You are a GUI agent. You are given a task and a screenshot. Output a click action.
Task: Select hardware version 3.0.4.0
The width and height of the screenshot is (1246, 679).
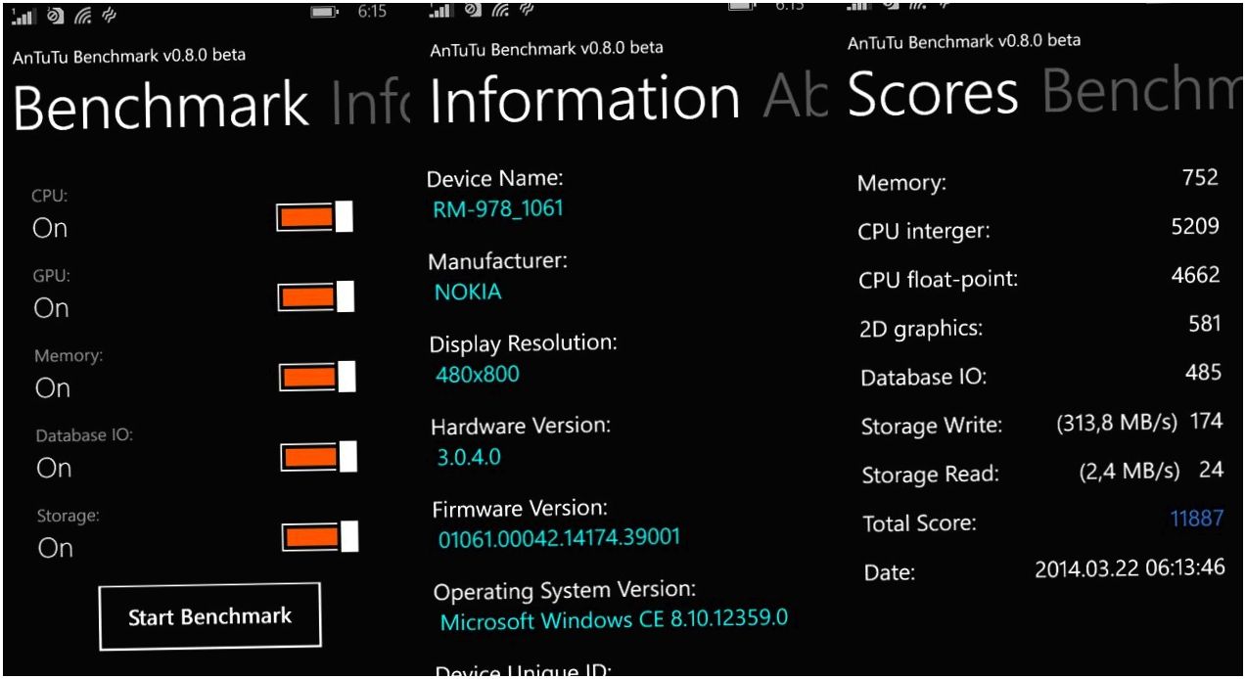(469, 456)
